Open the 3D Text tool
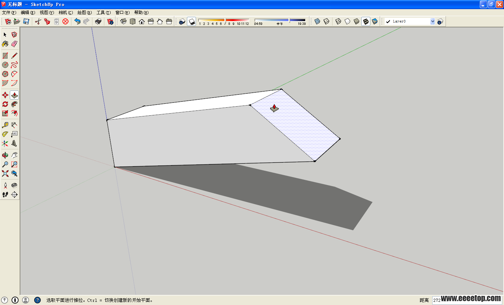This screenshot has height=305, width=504. (14, 143)
